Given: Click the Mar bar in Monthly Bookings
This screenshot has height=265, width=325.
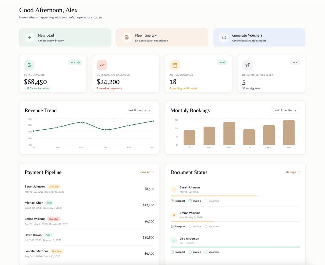Looking at the screenshot, I should tap(289, 133).
